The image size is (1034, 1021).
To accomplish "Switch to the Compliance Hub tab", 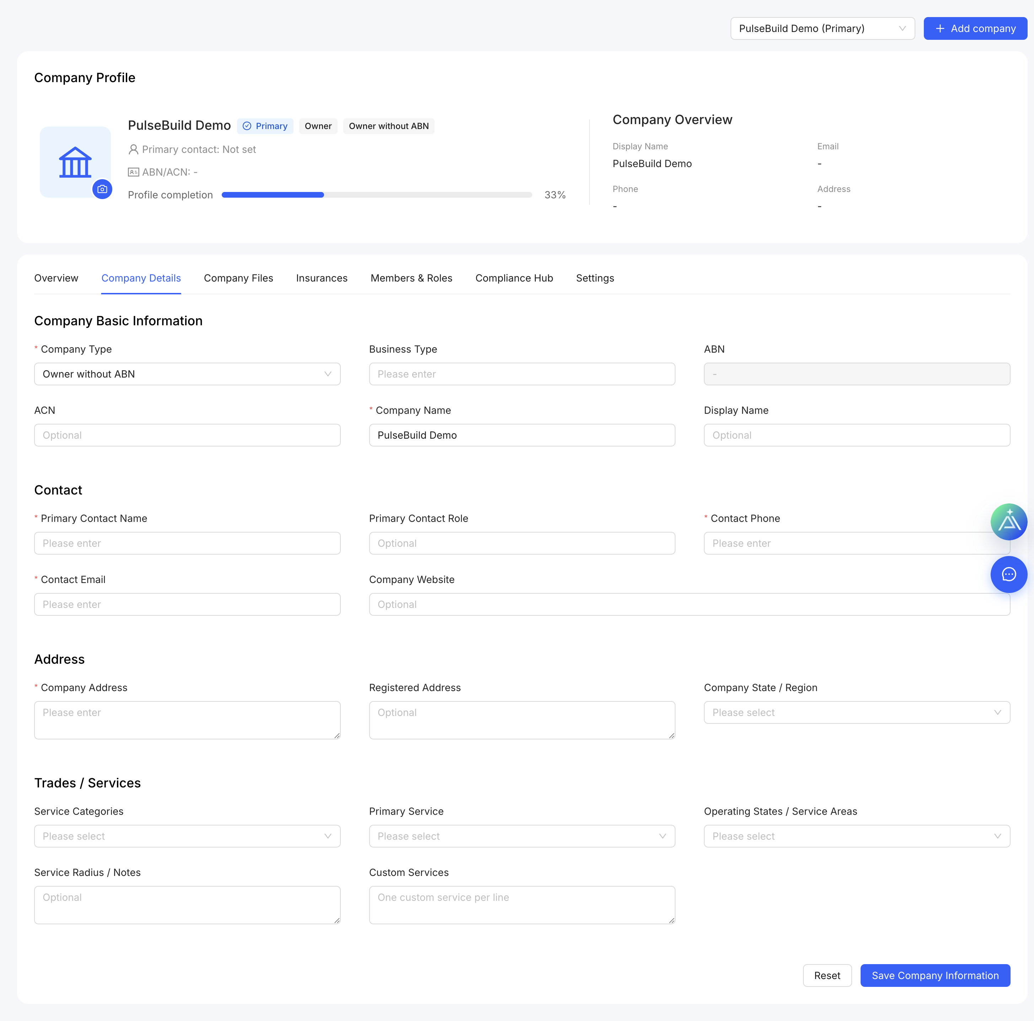I will click(x=514, y=278).
